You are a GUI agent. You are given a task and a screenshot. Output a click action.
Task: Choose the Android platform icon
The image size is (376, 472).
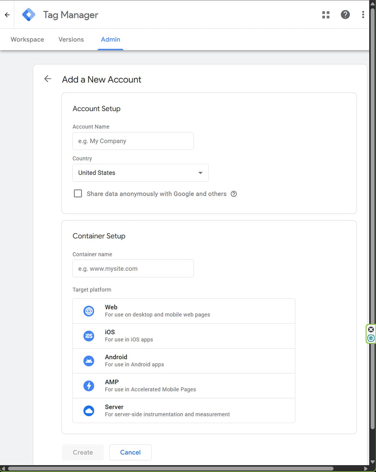pyautogui.click(x=89, y=361)
